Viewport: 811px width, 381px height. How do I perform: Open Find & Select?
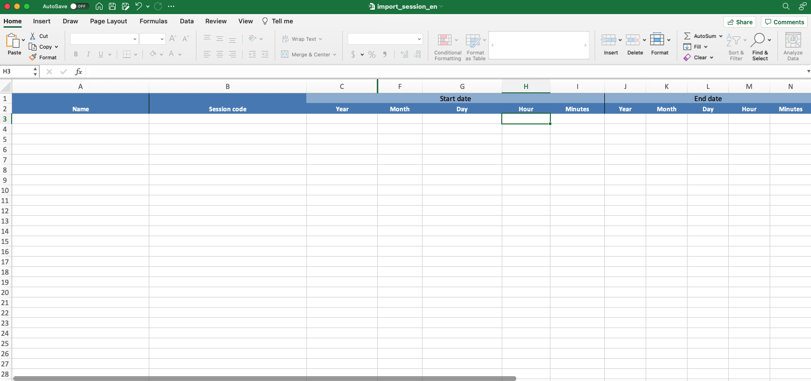click(x=760, y=47)
